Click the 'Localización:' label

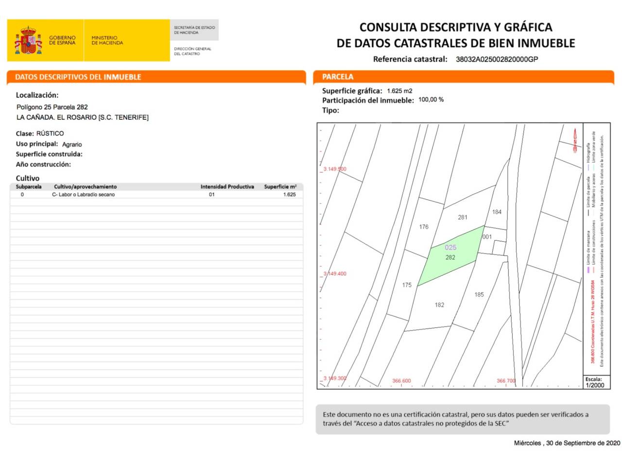point(37,95)
